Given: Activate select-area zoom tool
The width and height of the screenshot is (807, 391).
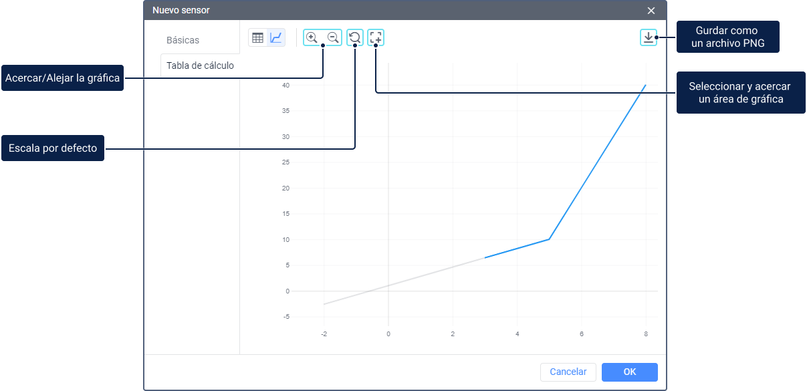Looking at the screenshot, I should [x=376, y=38].
